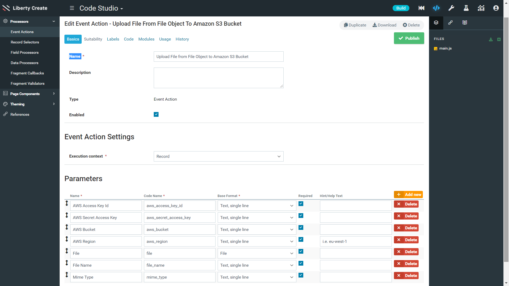Viewport: 509px width, 286px height.
Task: Uncheck Required for AWS Access Key Id
Action: pyautogui.click(x=301, y=204)
